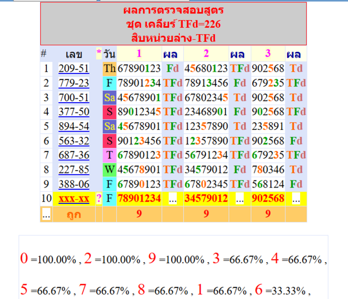Click the red digit 5 with 66.67%
The image size is (348, 299).
coord(24,289)
